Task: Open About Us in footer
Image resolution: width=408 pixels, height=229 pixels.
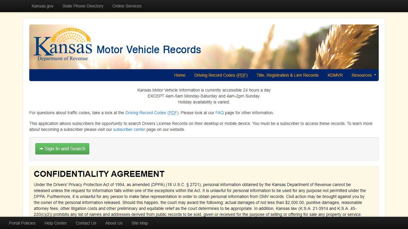Action: [114, 223]
